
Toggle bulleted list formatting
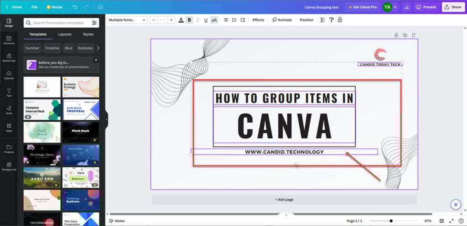(x=234, y=20)
